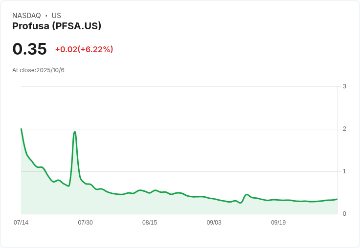The image size is (360, 248).
Task: Open the Profusa (PFSA.US) stock title
Action: click(57, 26)
